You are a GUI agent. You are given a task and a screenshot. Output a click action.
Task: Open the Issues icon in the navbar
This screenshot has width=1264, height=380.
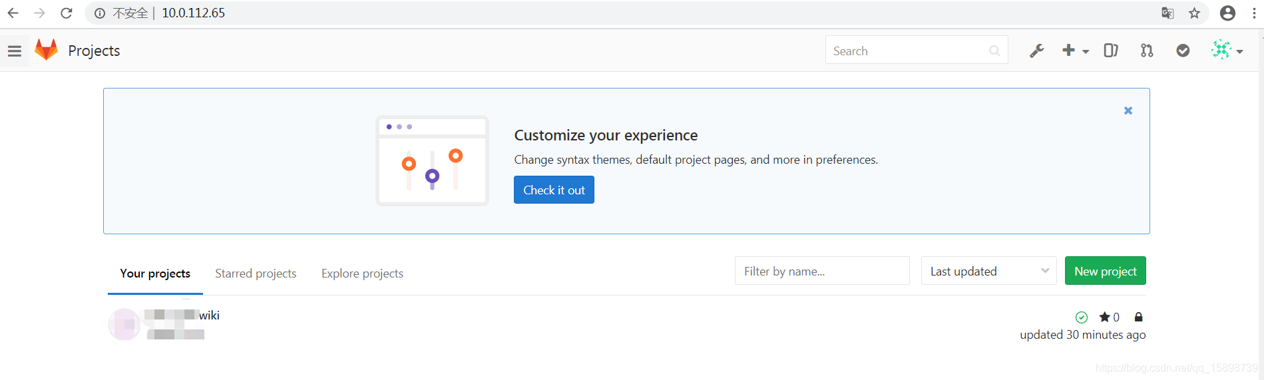tap(1111, 51)
